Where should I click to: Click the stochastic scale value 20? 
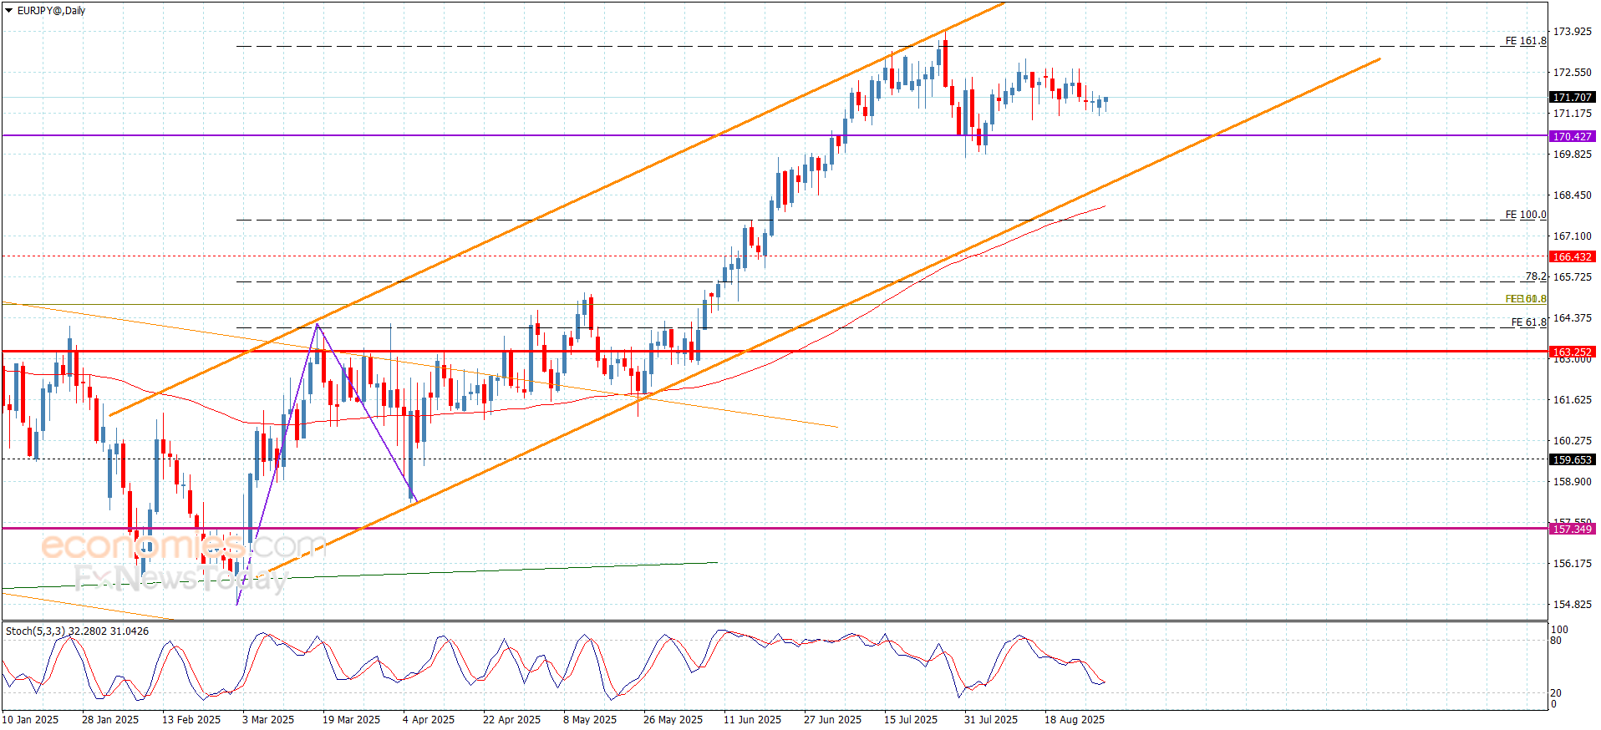click(x=1556, y=693)
